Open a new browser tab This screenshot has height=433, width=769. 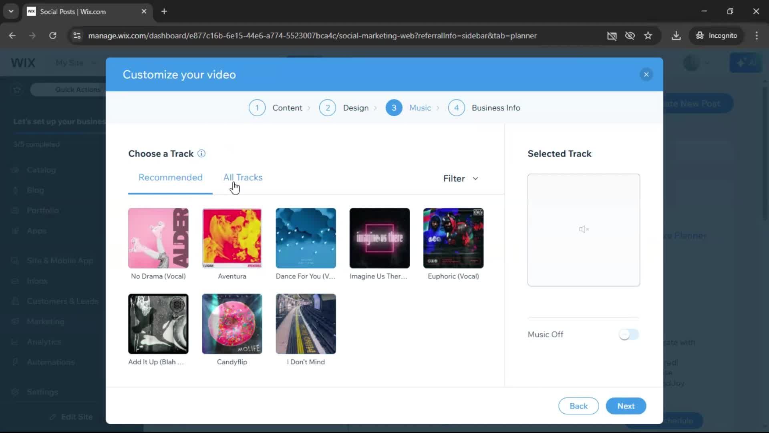point(164,12)
